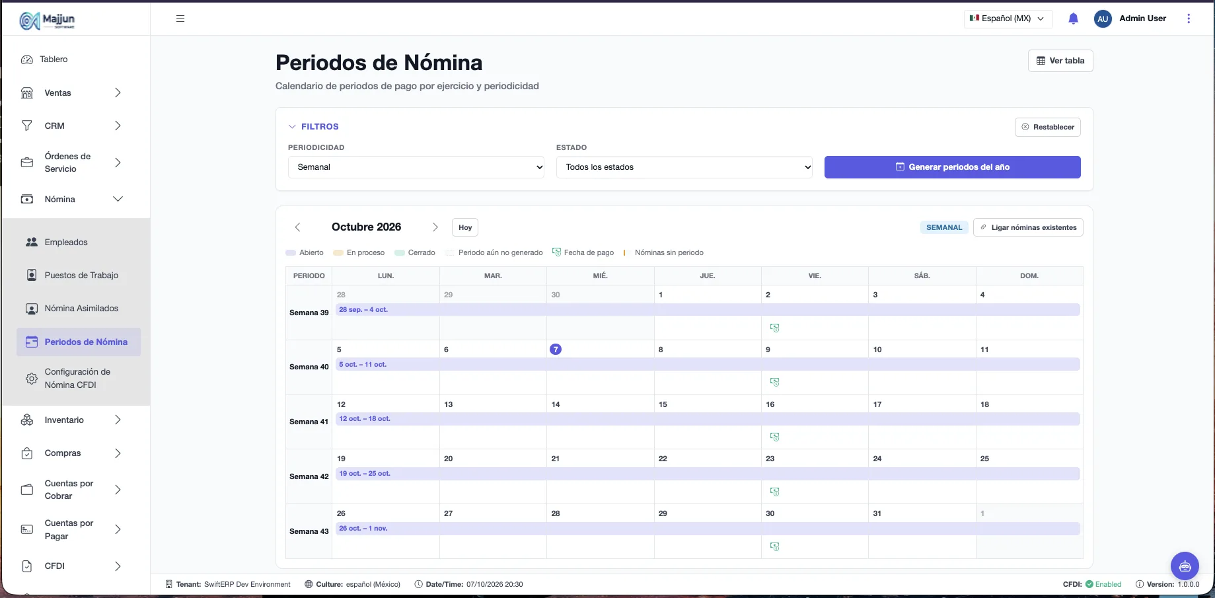The width and height of the screenshot is (1215, 598).
Task: Expand the CRM menu chevron
Action: tap(118, 126)
